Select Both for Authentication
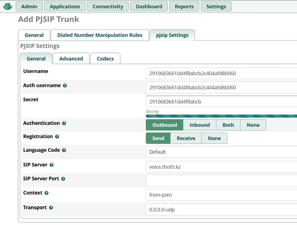 (x=228, y=125)
